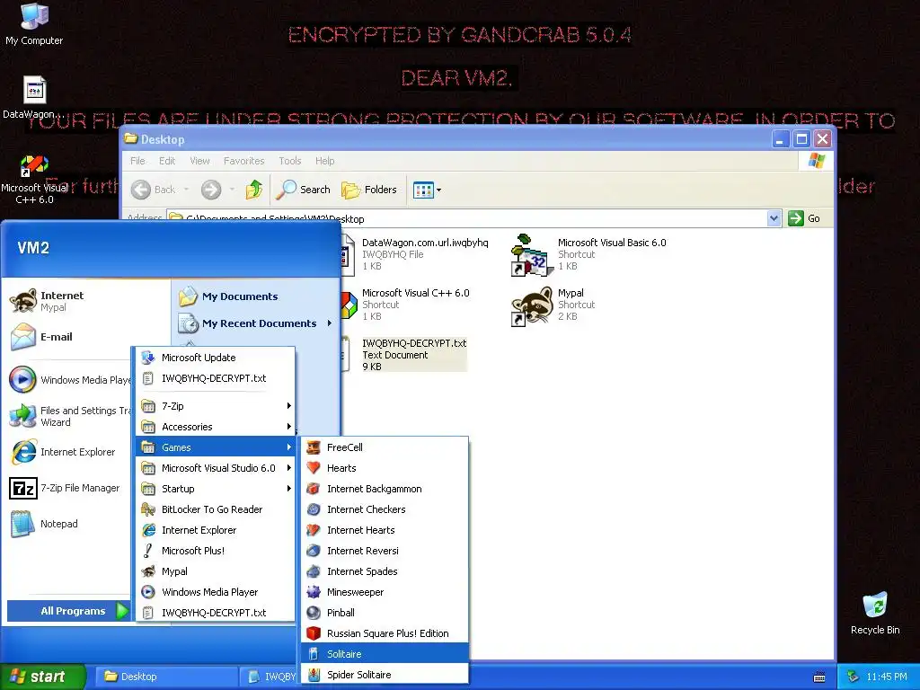Click the Up folder toolbar icon
This screenshot has width=920, height=690.
point(254,190)
